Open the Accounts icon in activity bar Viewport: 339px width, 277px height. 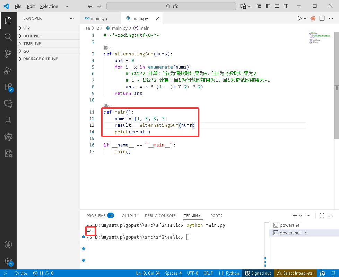[x=8, y=244]
